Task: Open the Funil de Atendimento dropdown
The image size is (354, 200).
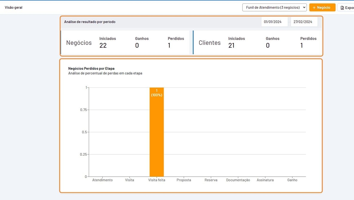Action: click(274, 7)
